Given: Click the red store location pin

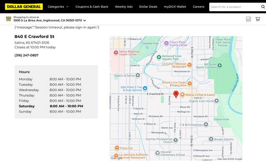Looking at the screenshot, I should pos(176,94).
